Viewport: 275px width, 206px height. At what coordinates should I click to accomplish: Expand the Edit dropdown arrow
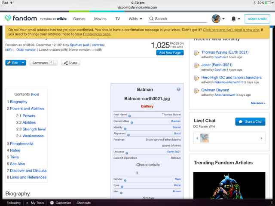tap(23, 63)
